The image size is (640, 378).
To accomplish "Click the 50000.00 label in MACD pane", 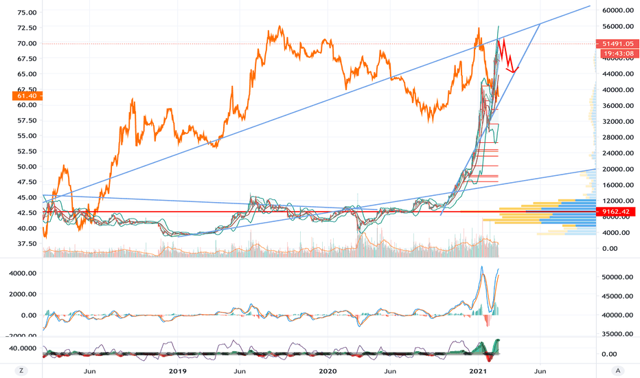I will pyautogui.click(x=618, y=277).
